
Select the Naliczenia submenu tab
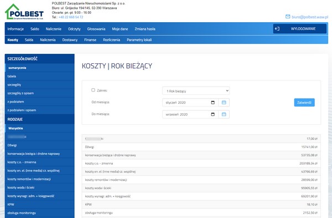pos(48,40)
